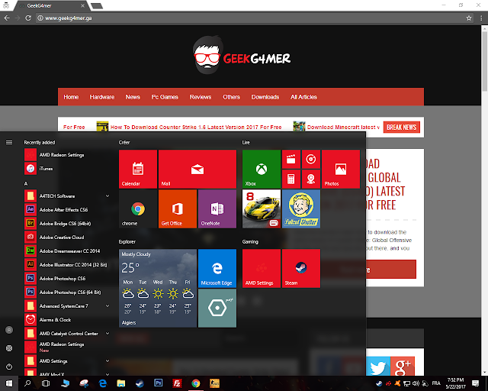Open the Calculator small tile

tap(291, 179)
